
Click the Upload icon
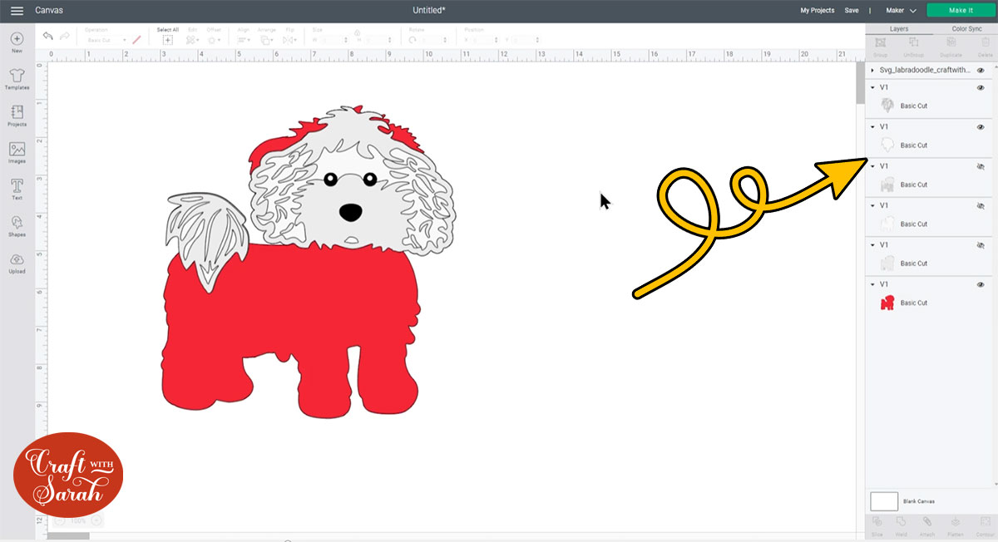pos(17,262)
